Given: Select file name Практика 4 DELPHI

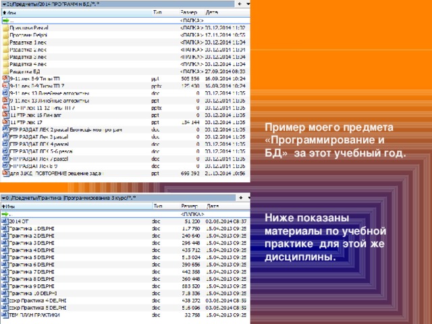Looking at the screenshot, I should click(32, 250).
